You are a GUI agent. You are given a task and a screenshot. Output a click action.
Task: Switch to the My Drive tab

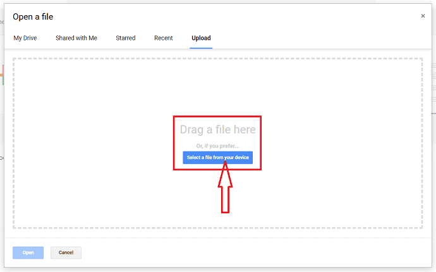(25, 38)
